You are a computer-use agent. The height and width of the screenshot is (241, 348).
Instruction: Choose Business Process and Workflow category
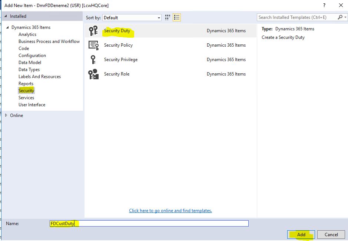(x=49, y=41)
